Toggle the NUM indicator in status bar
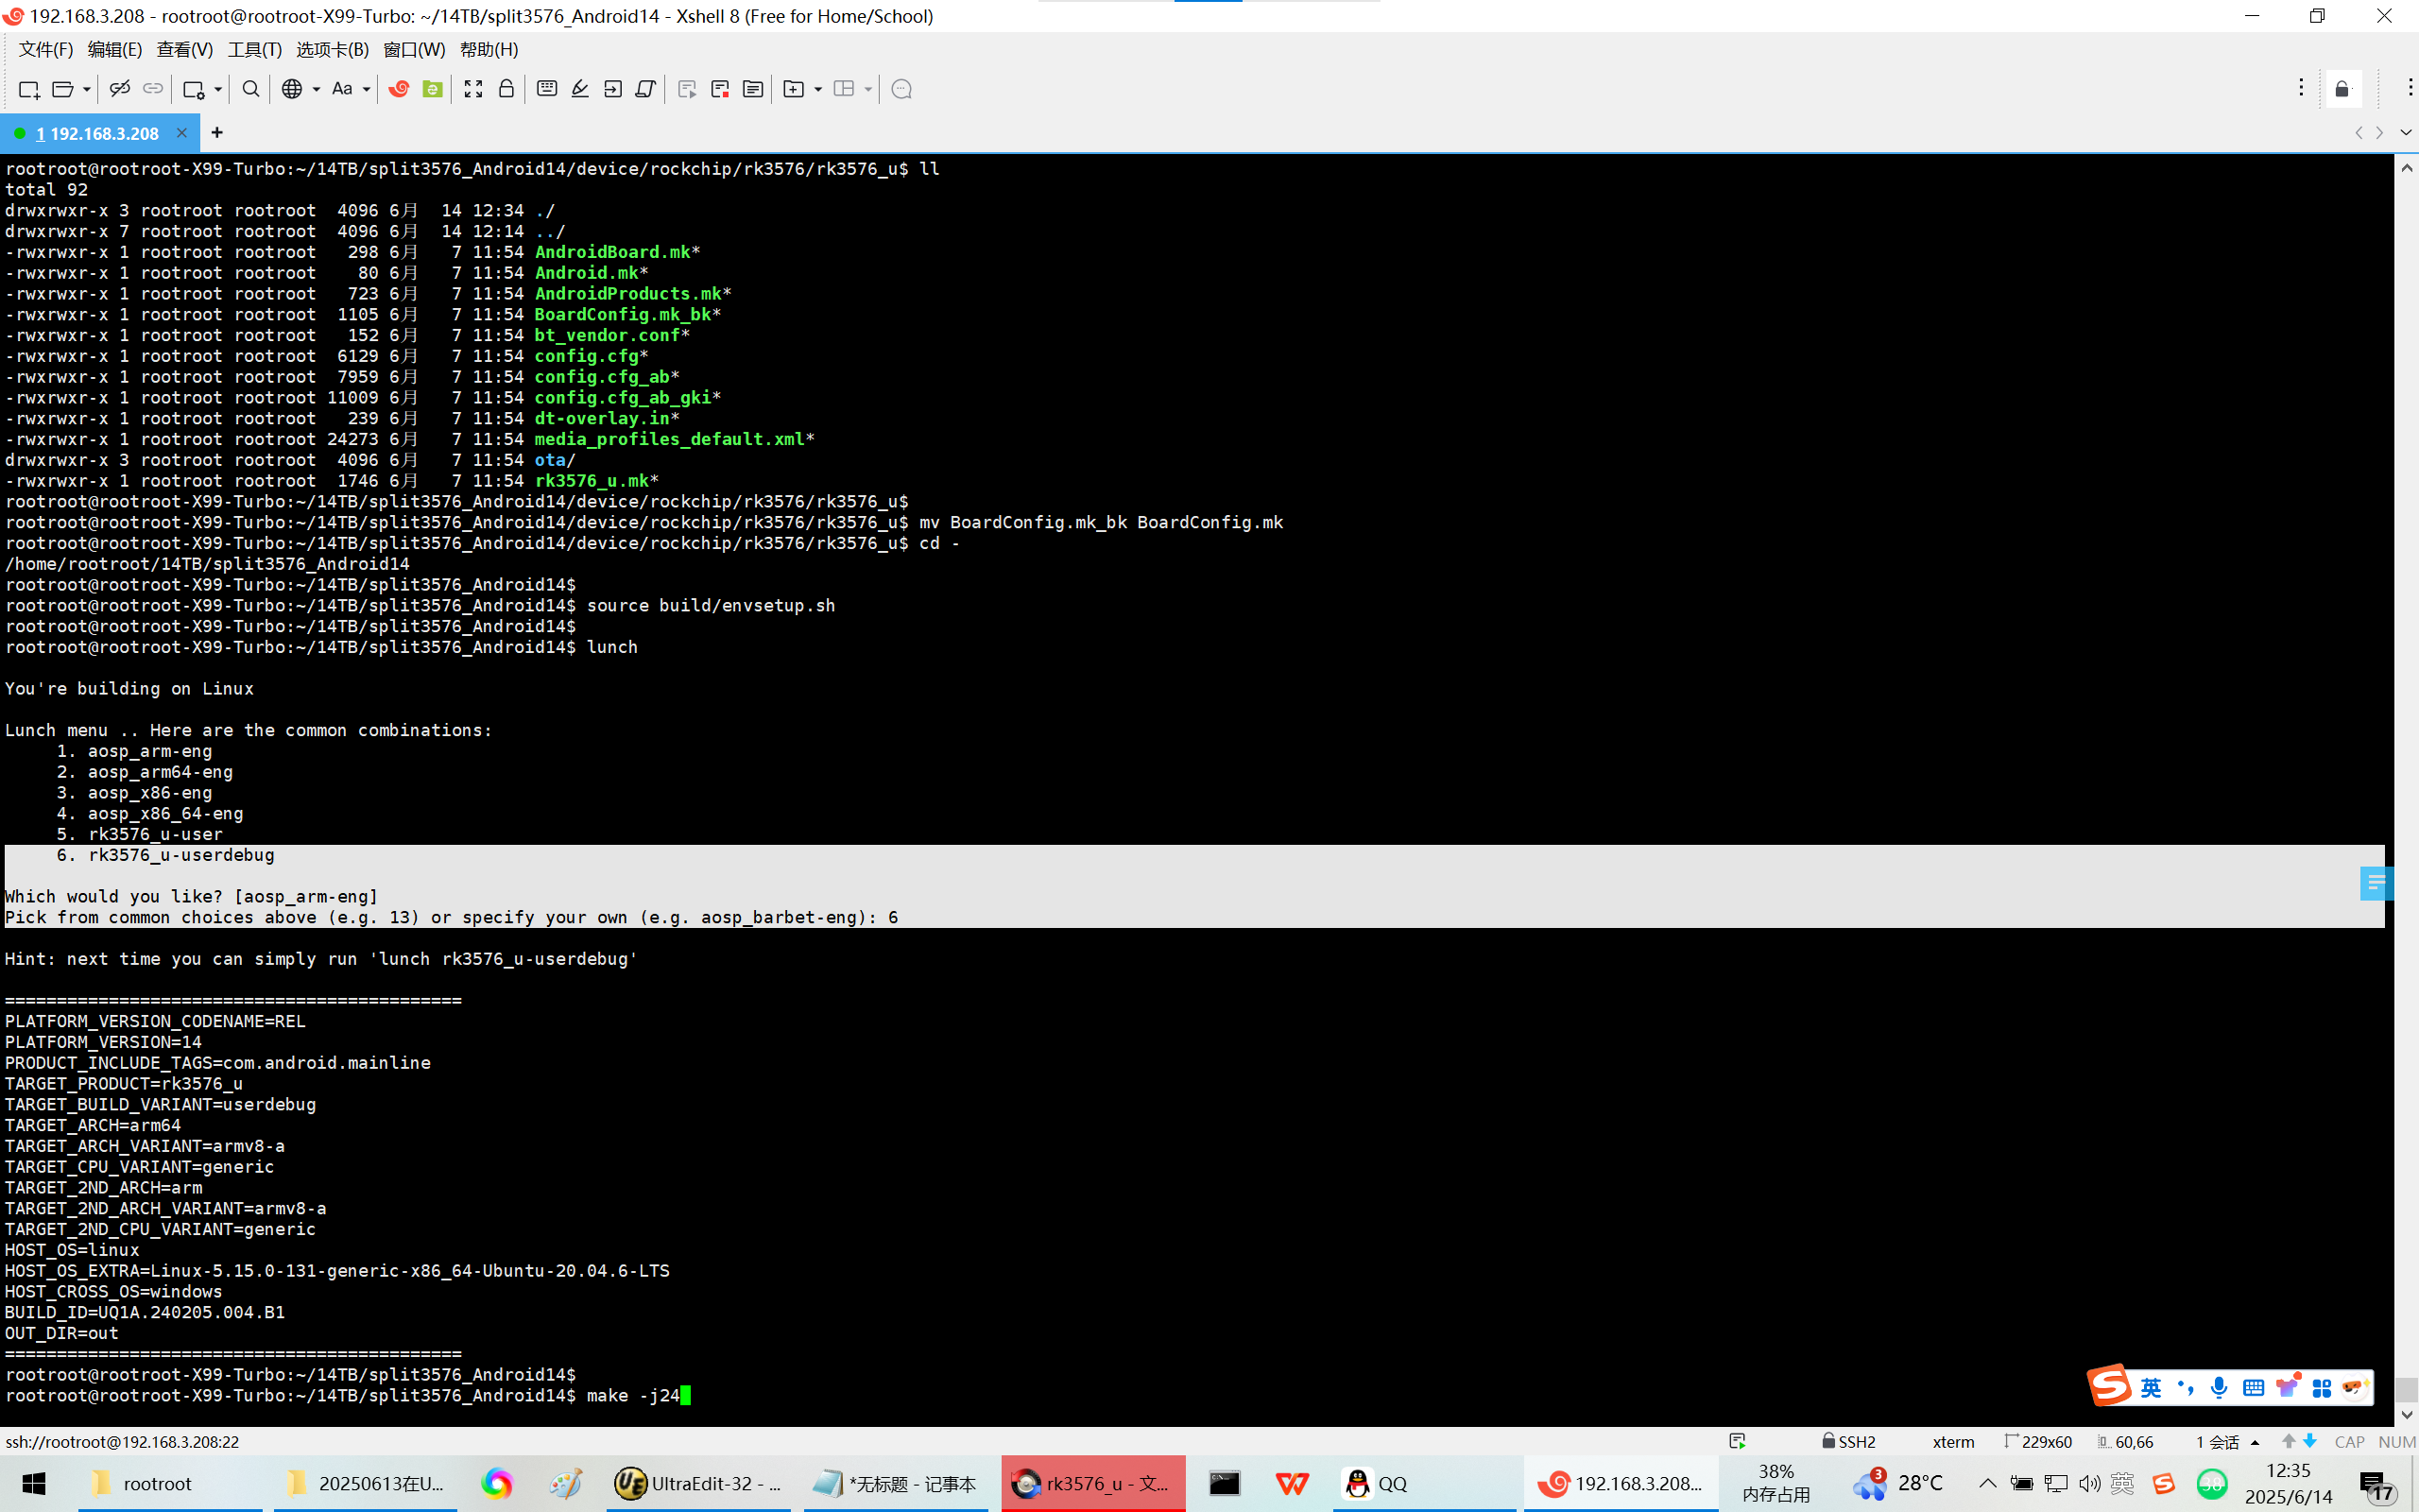The width and height of the screenshot is (2419, 1512). [2396, 1441]
